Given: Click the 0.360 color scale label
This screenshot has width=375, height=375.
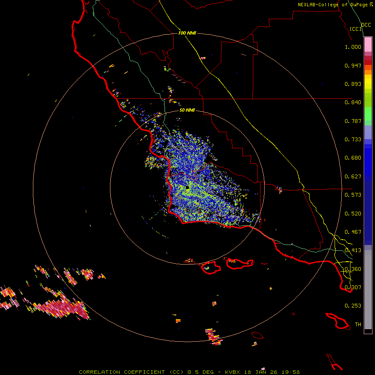Looking at the screenshot, I should 353,269.
